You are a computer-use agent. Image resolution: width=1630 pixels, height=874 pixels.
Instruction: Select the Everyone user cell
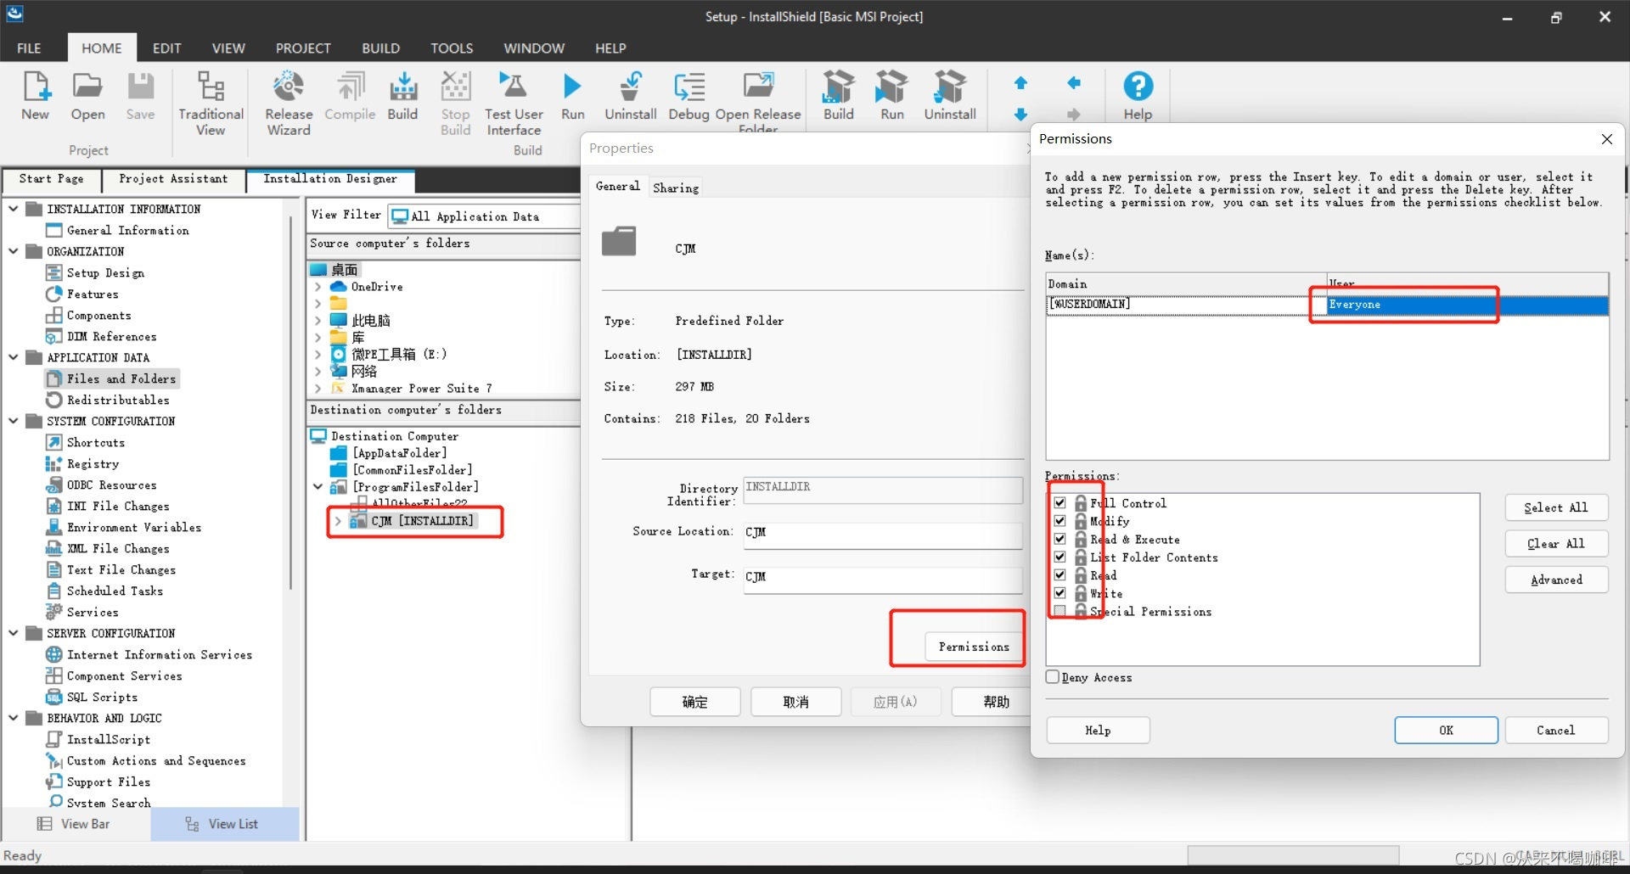click(x=1467, y=305)
